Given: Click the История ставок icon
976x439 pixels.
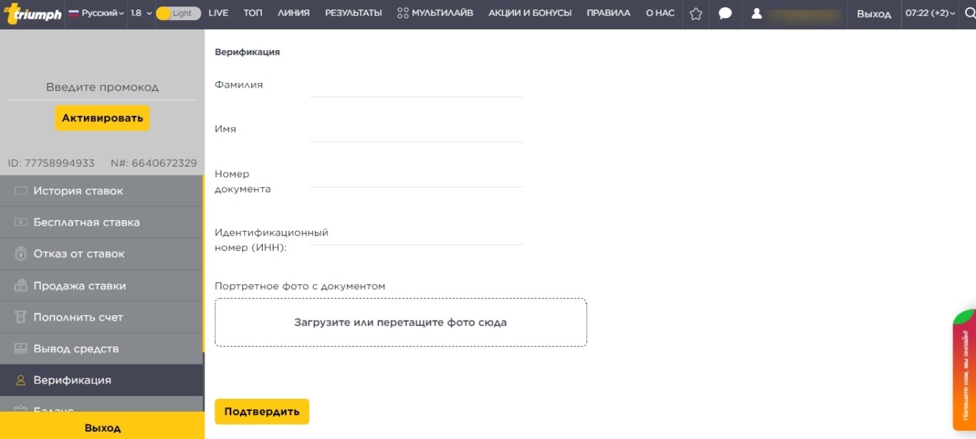Looking at the screenshot, I should pyautogui.click(x=21, y=191).
